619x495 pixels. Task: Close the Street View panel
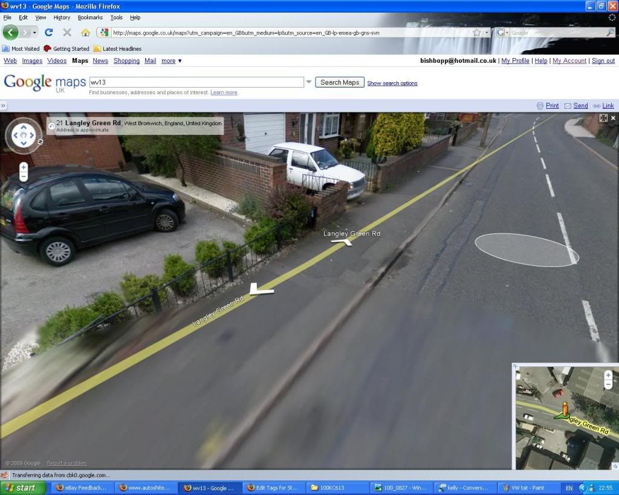coord(613,118)
